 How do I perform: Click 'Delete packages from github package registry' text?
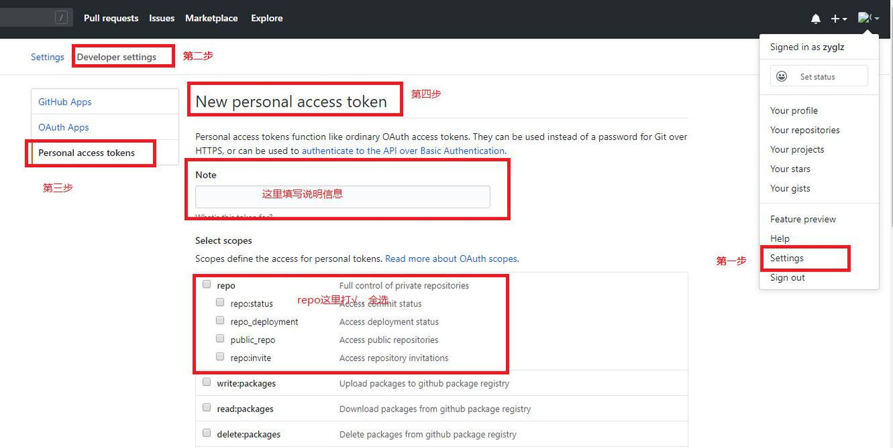coord(428,434)
